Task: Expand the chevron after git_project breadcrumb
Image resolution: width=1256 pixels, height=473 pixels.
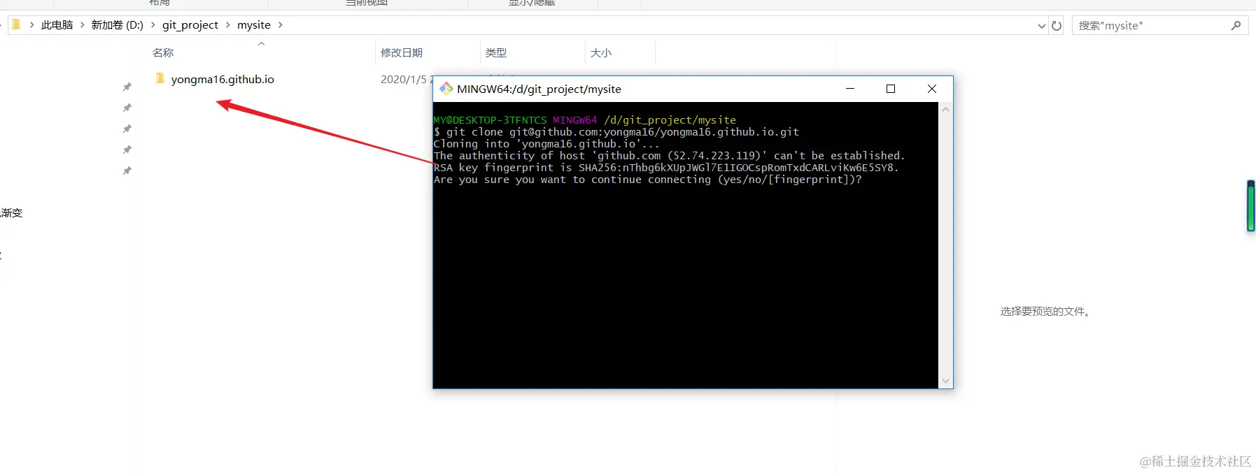Action: coord(227,25)
